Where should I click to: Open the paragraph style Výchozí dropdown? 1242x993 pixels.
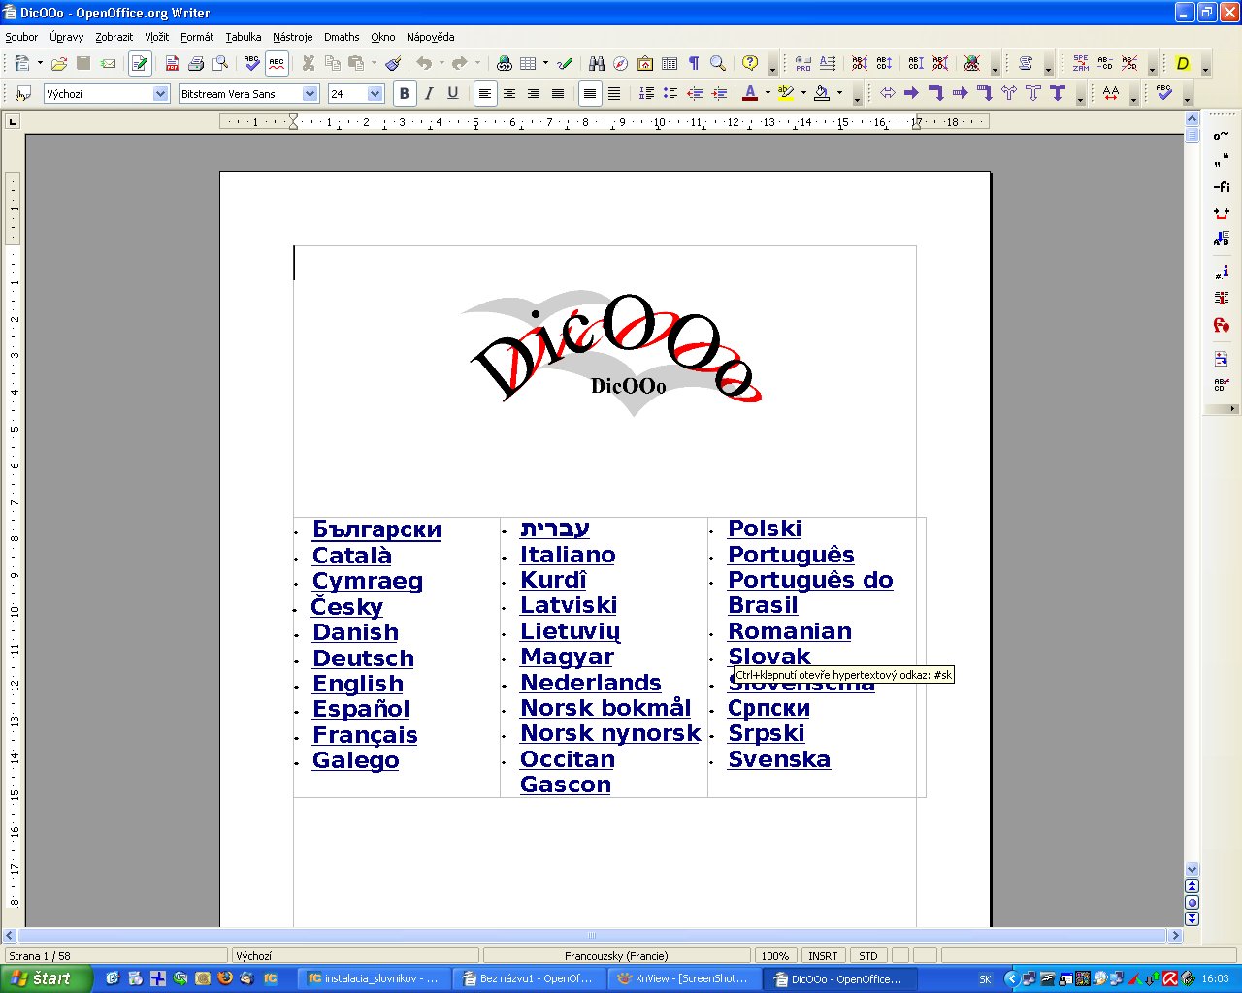pos(161,93)
